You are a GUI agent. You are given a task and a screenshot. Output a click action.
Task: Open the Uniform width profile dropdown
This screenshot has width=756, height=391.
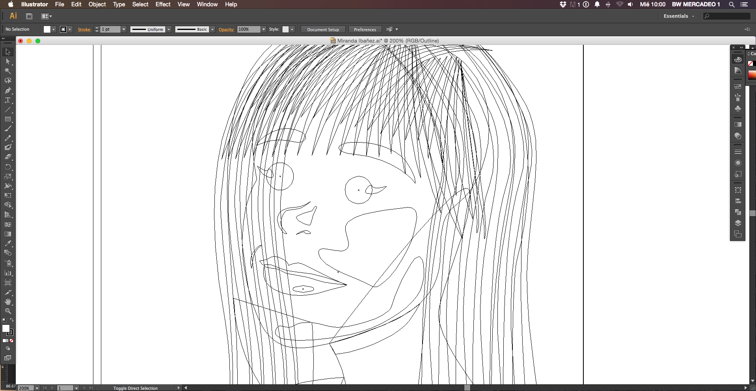pyautogui.click(x=169, y=30)
